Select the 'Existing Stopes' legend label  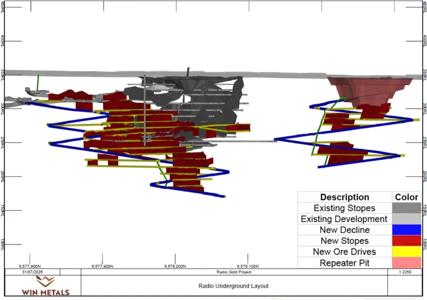(344, 208)
